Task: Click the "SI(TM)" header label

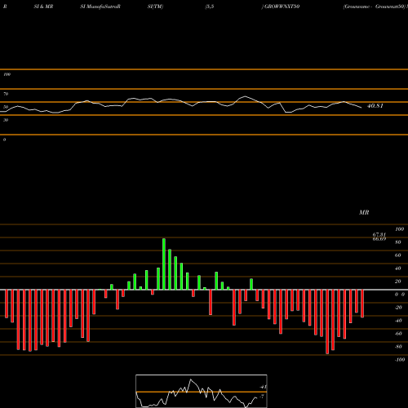Action: pos(155,7)
